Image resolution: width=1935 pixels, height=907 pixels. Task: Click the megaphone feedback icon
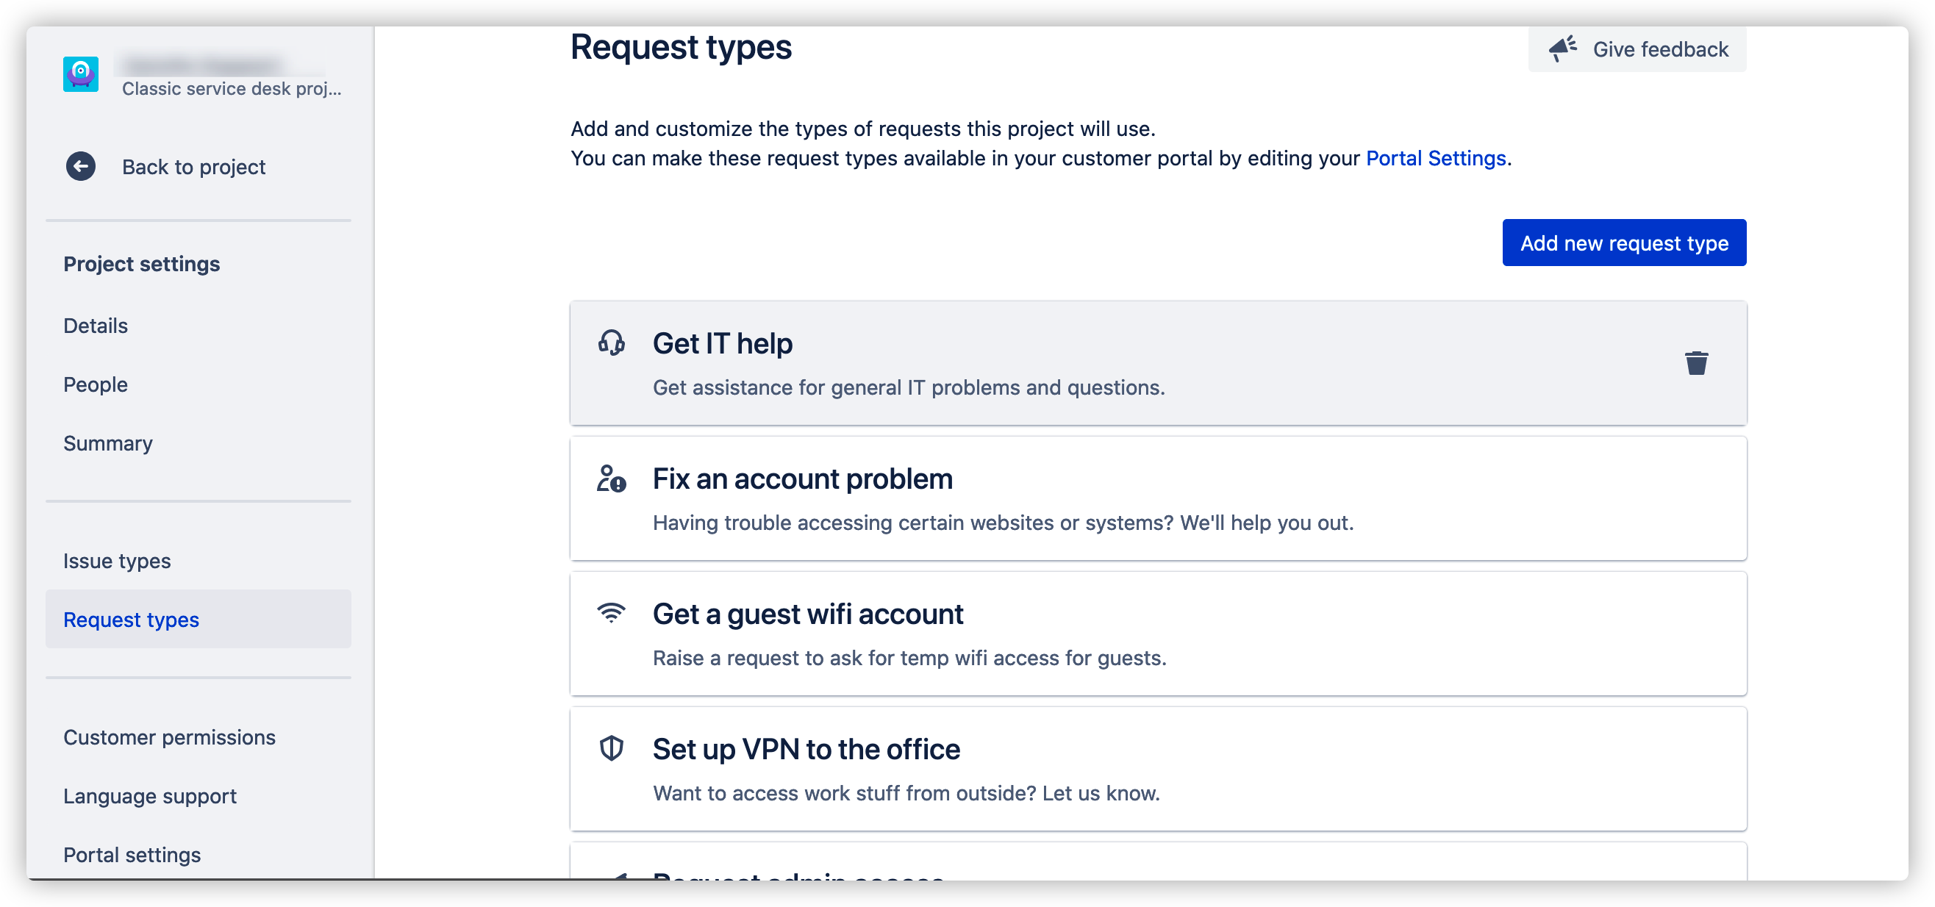coord(1563,49)
